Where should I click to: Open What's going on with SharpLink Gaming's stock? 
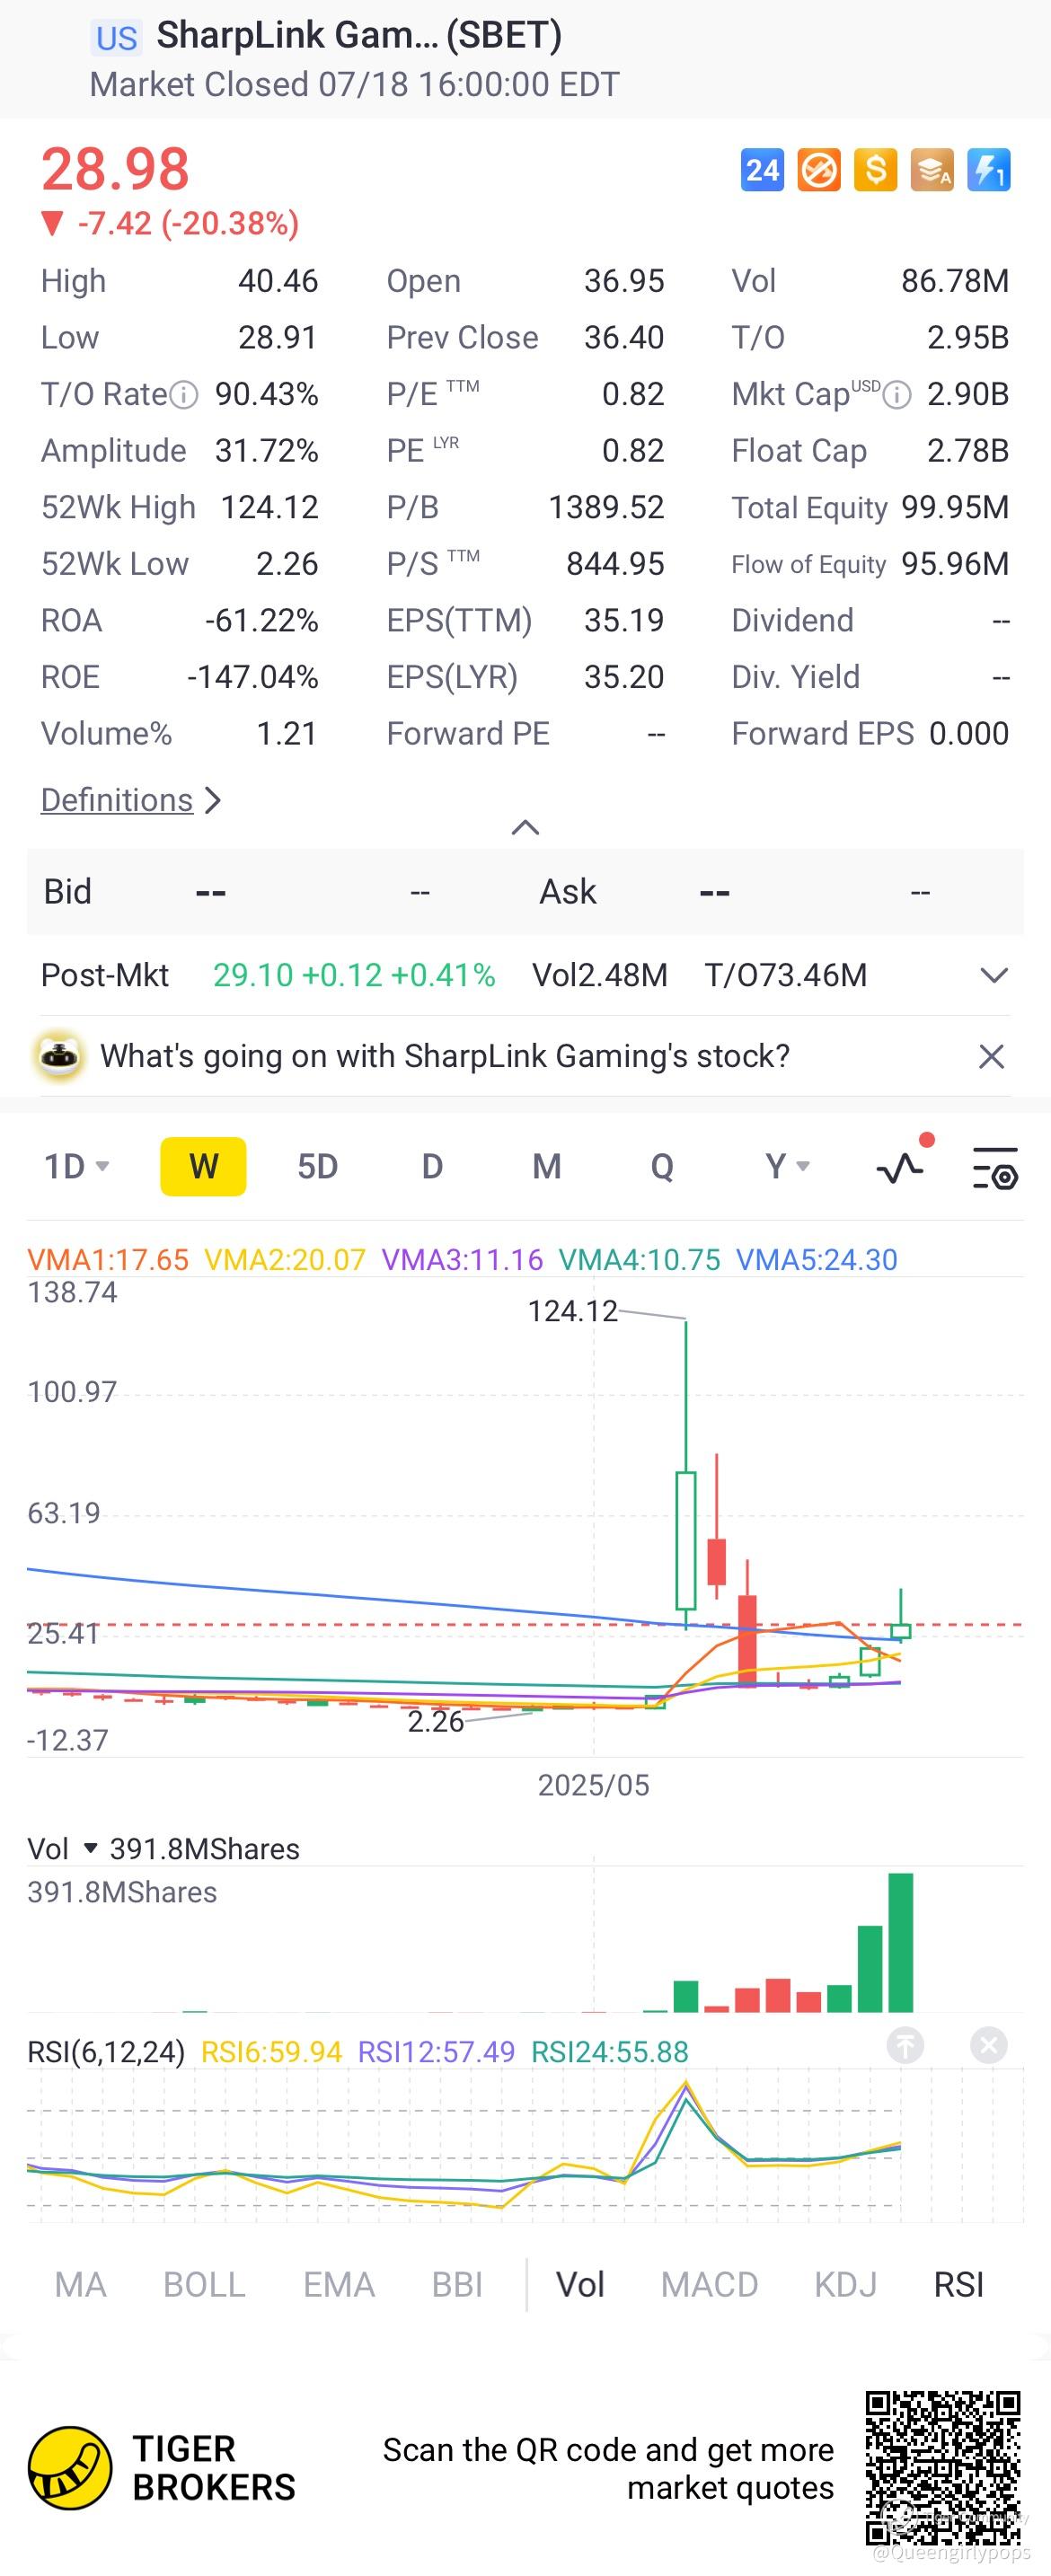click(x=445, y=1056)
